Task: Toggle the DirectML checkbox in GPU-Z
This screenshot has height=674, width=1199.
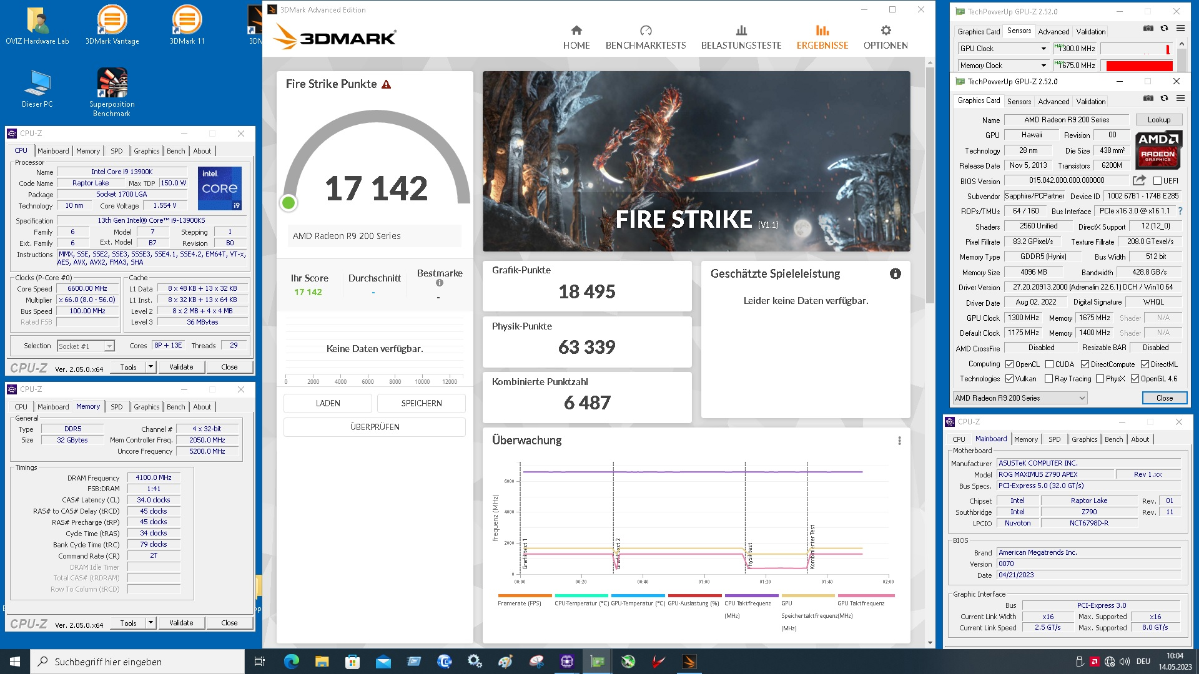Action: click(1145, 364)
